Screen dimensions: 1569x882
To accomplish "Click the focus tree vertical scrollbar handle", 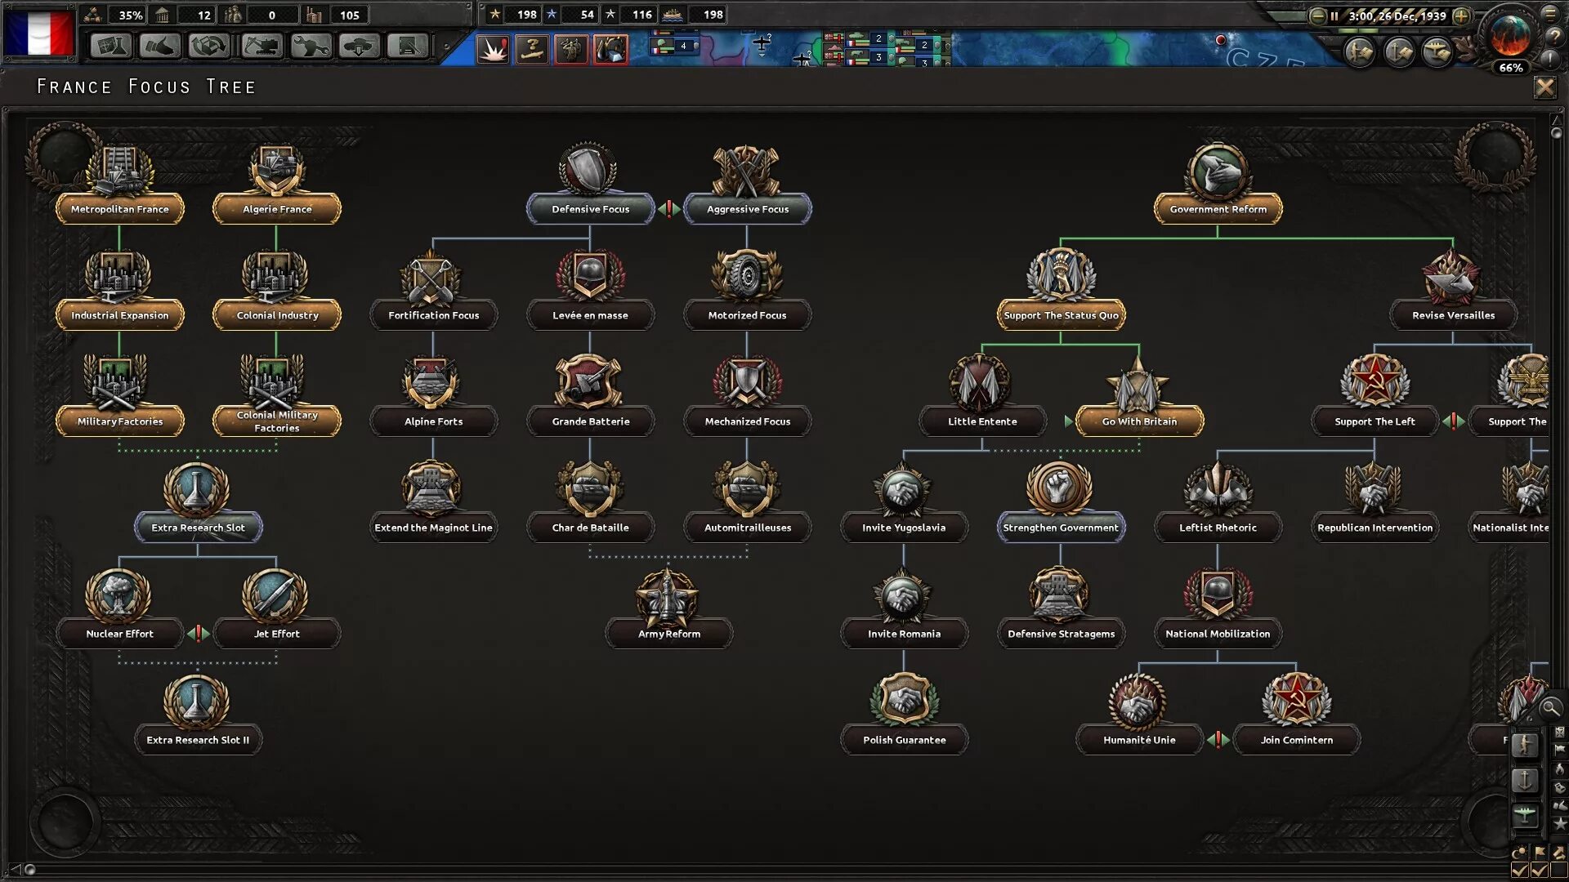I will pos(1556,132).
